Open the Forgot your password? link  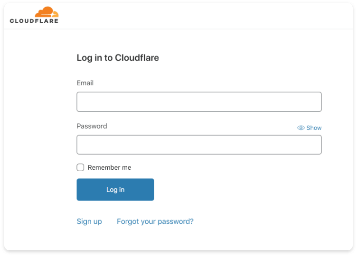[x=155, y=221]
